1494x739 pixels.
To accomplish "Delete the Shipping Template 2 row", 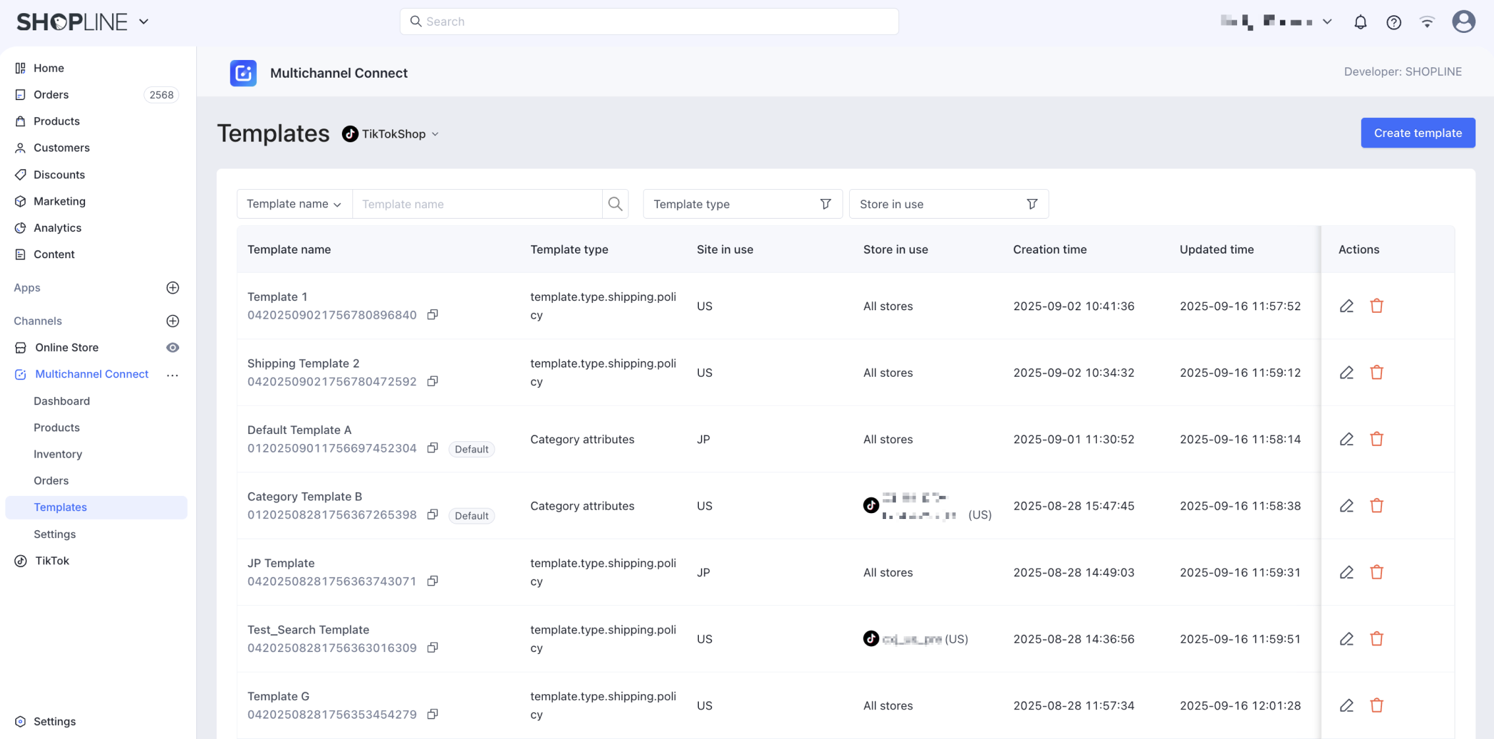I will pos(1376,373).
